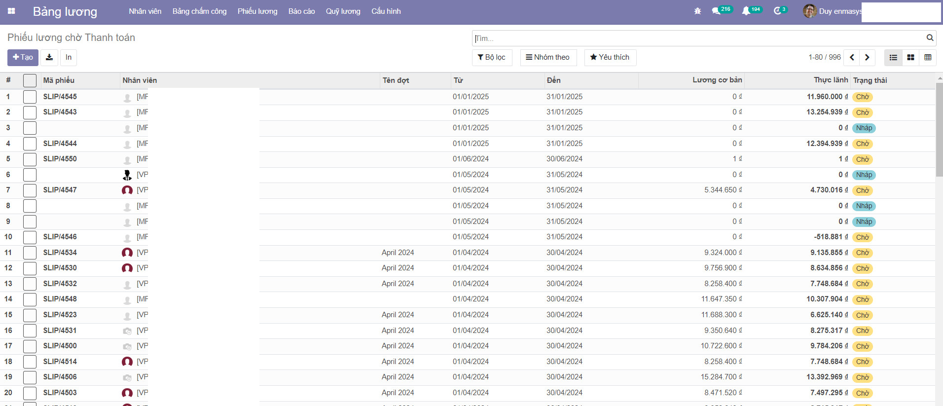Check the row for SLIP/4547
Screen dimensions: 943x406
coord(30,190)
